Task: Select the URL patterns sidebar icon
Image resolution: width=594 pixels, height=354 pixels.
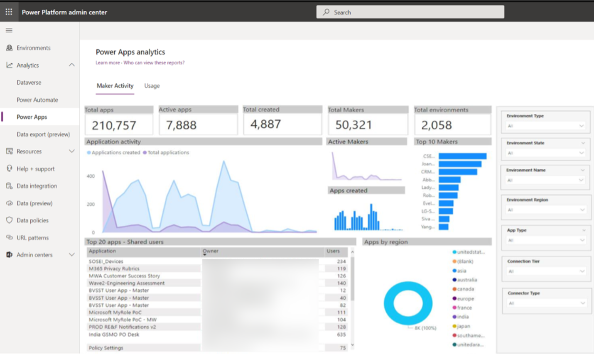Action: coord(8,237)
